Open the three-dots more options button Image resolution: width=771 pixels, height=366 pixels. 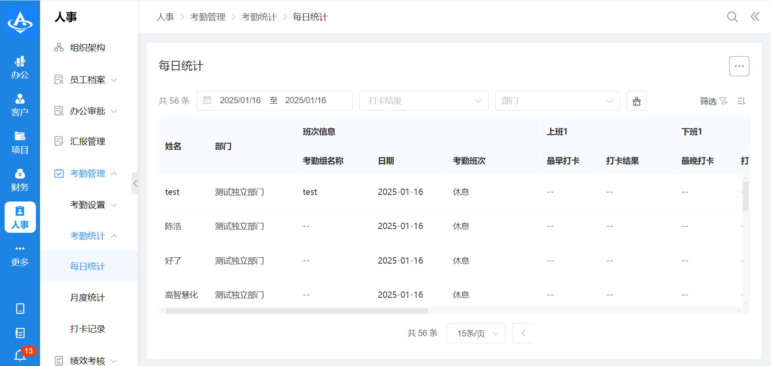739,66
